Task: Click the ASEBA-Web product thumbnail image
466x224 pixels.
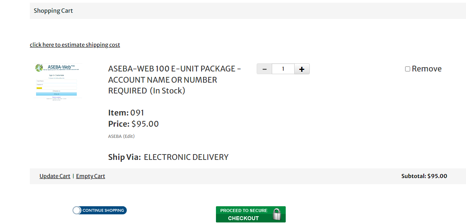Action: point(57,81)
